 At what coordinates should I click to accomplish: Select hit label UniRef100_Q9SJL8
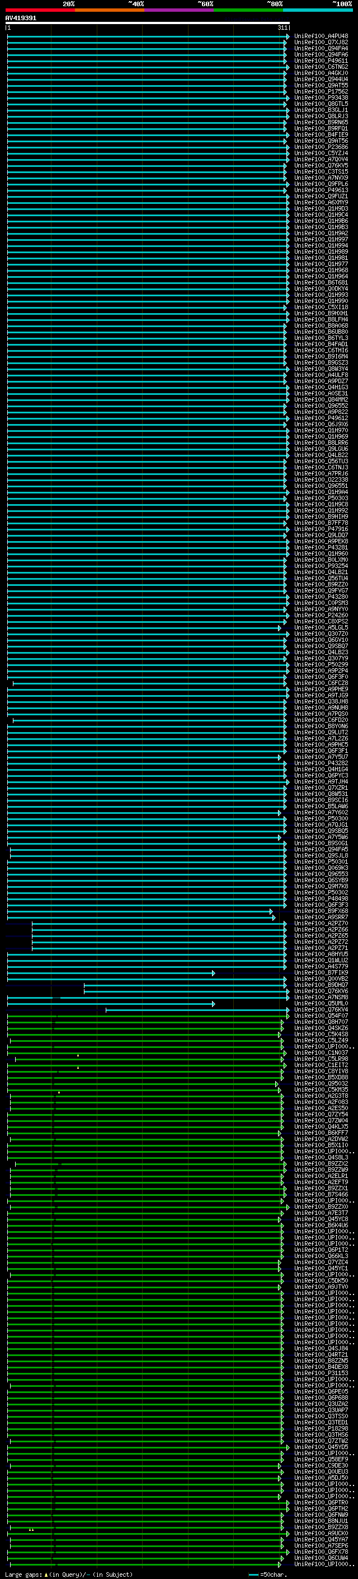click(x=321, y=856)
